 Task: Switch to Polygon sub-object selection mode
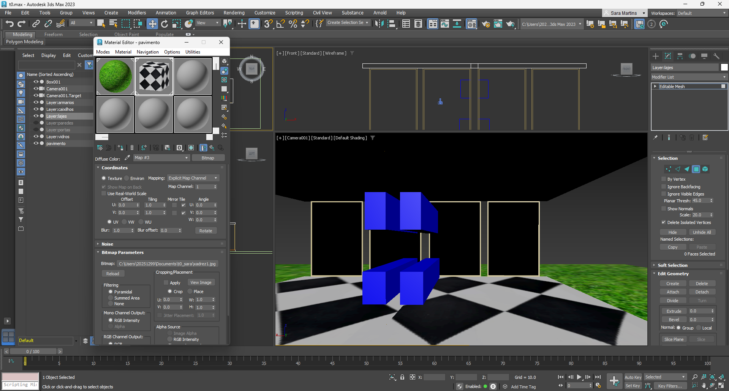pos(696,169)
